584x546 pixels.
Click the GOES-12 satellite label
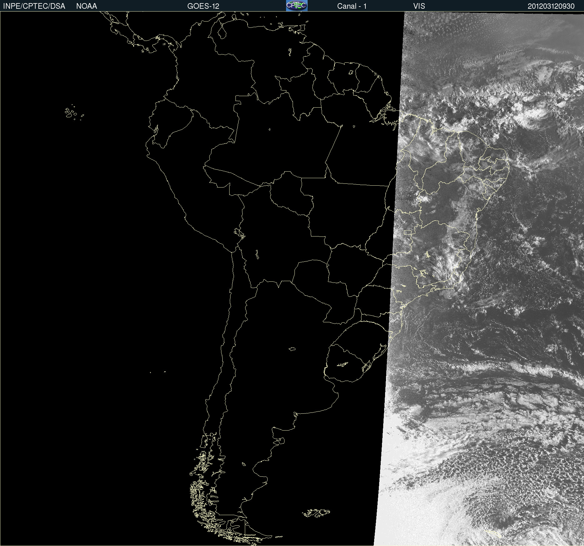click(x=203, y=6)
